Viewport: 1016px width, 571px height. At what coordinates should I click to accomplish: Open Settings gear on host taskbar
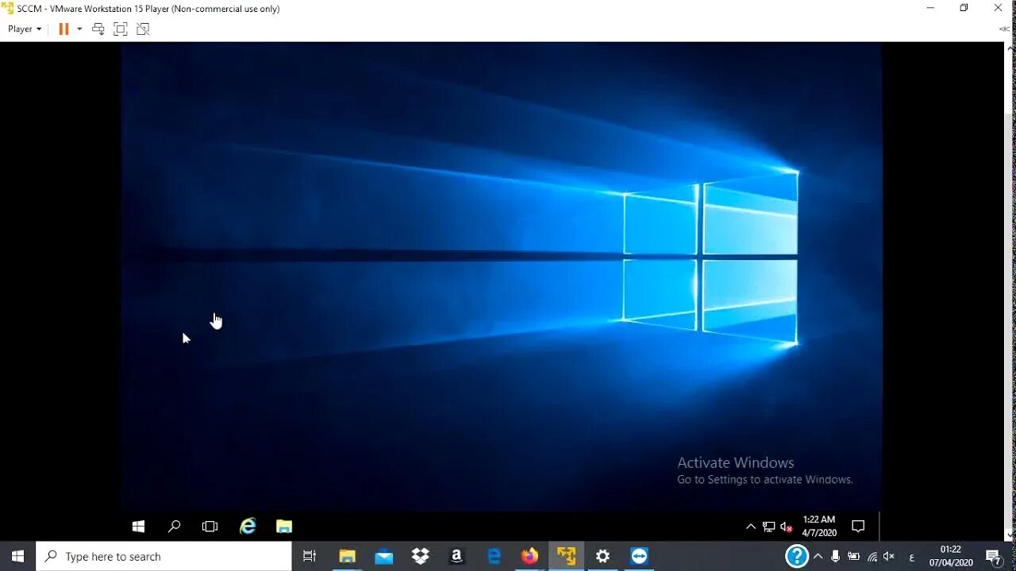click(x=602, y=556)
